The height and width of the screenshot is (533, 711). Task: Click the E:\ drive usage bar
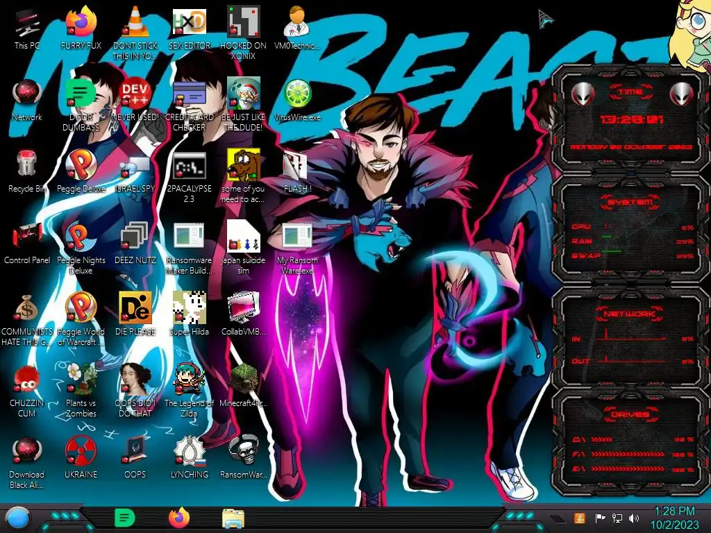pyautogui.click(x=628, y=468)
